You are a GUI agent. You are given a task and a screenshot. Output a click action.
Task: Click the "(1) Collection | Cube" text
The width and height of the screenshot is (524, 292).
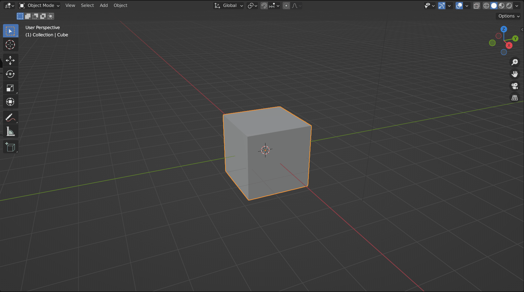pos(47,35)
